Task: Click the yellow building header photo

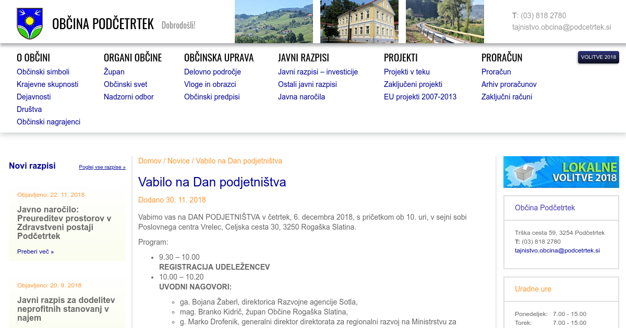Action: click(x=359, y=21)
